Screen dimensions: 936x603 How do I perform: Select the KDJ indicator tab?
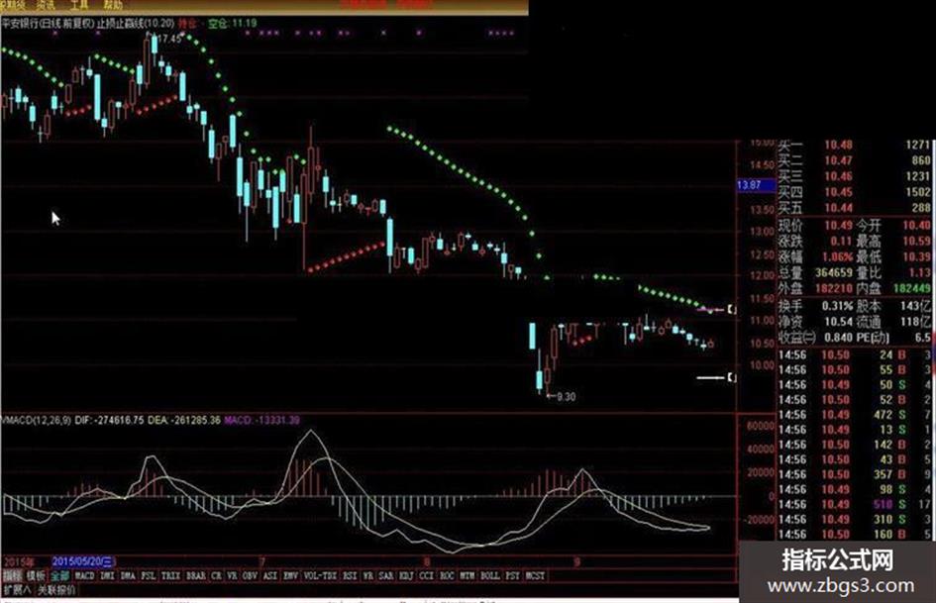[x=406, y=576]
